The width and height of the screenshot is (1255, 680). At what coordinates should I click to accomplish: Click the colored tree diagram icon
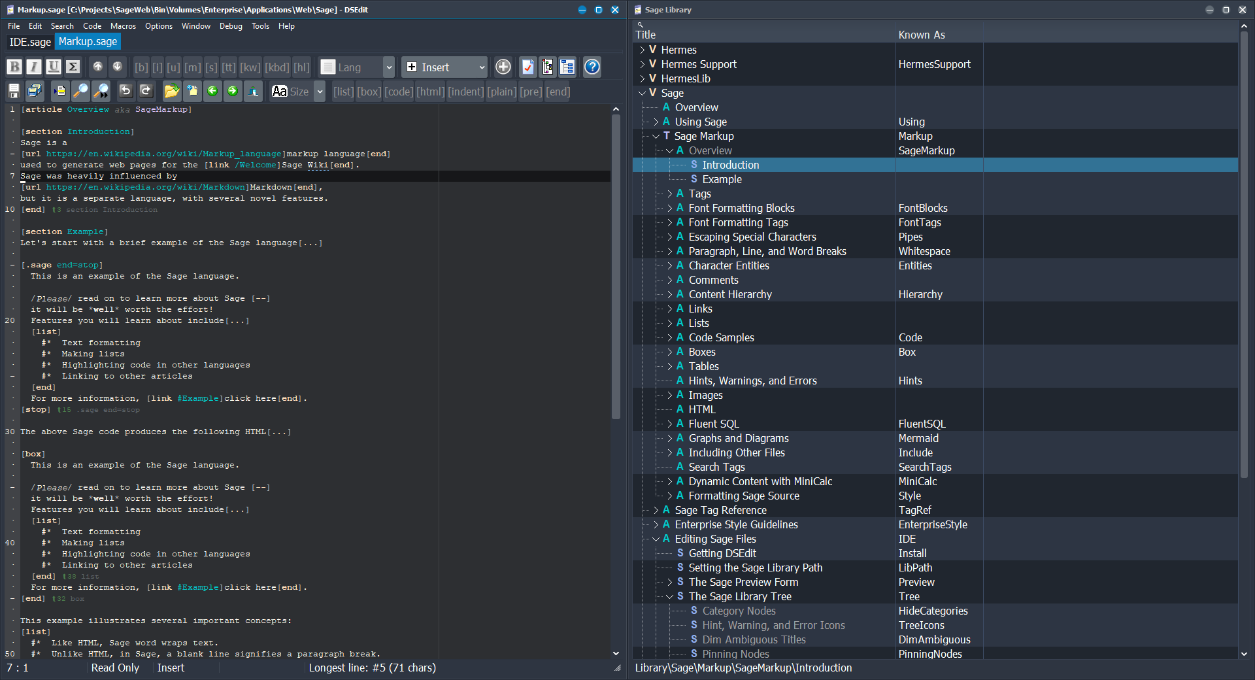click(x=547, y=67)
